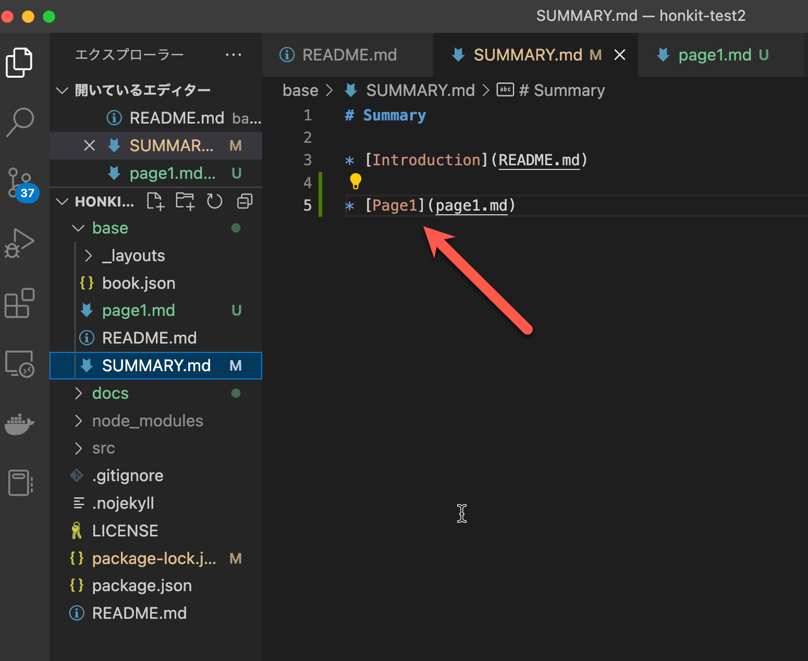
Task: Switch to the page1.md editor tab
Action: pos(721,55)
